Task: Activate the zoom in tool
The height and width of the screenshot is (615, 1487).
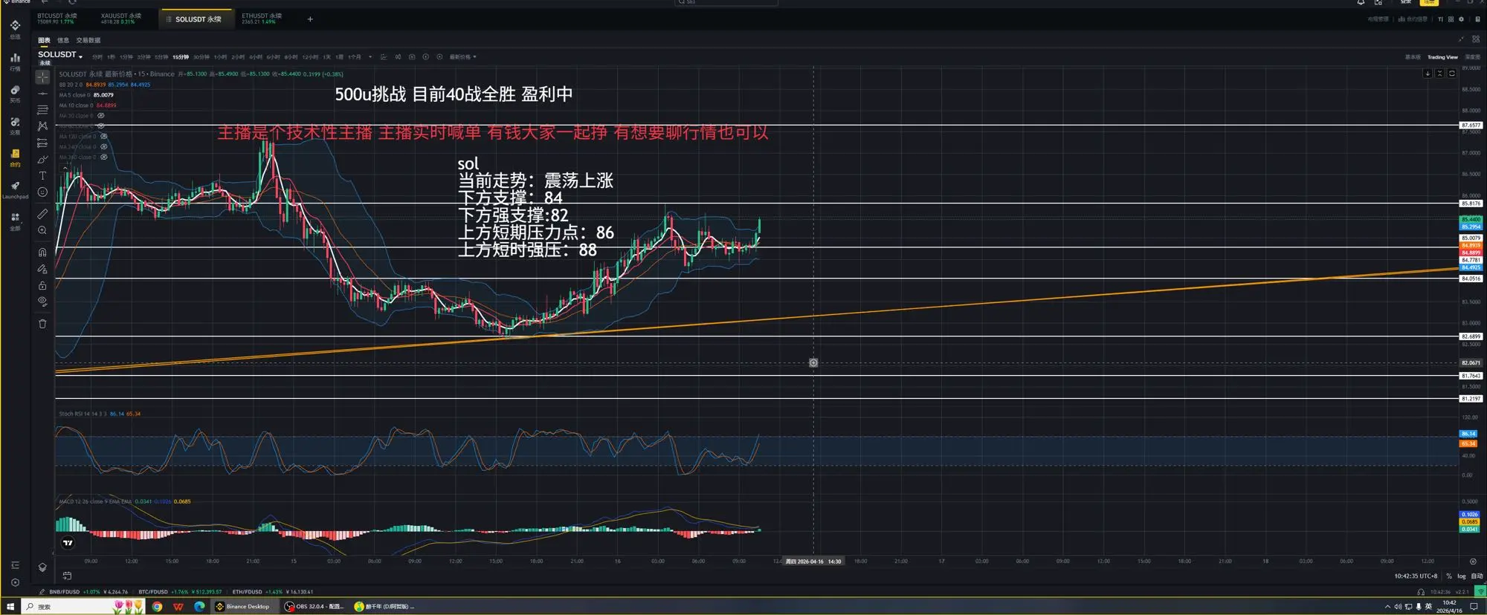Action: [x=42, y=230]
